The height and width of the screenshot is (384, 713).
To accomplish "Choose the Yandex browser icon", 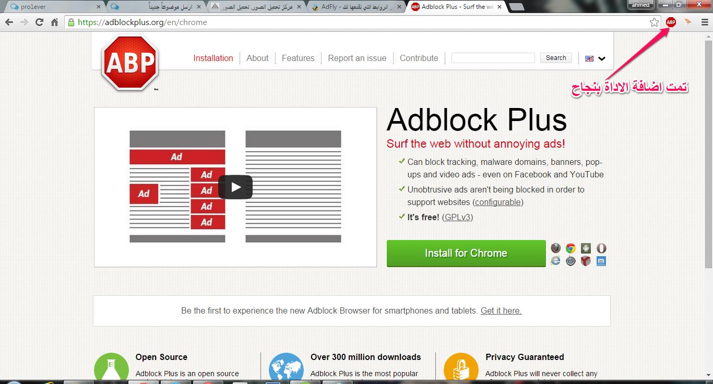I will [586, 260].
